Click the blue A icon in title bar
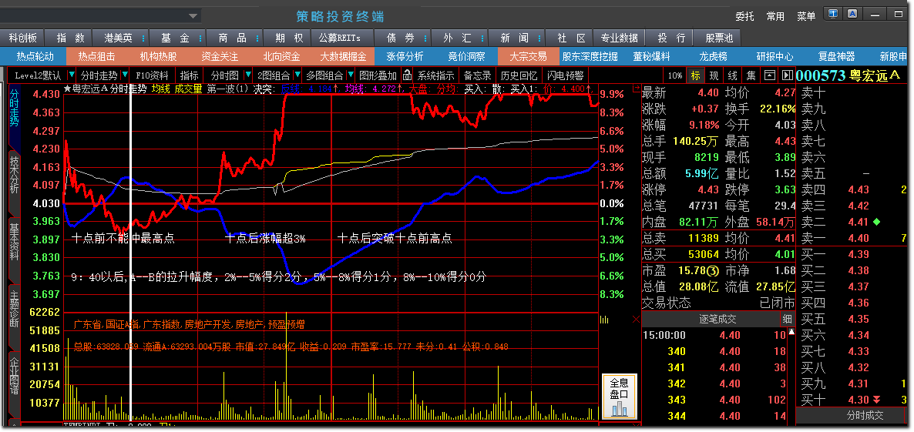Screen dimensions: 914x432 click(852, 13)
